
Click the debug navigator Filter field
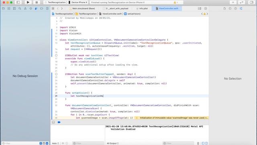(20, 143)
